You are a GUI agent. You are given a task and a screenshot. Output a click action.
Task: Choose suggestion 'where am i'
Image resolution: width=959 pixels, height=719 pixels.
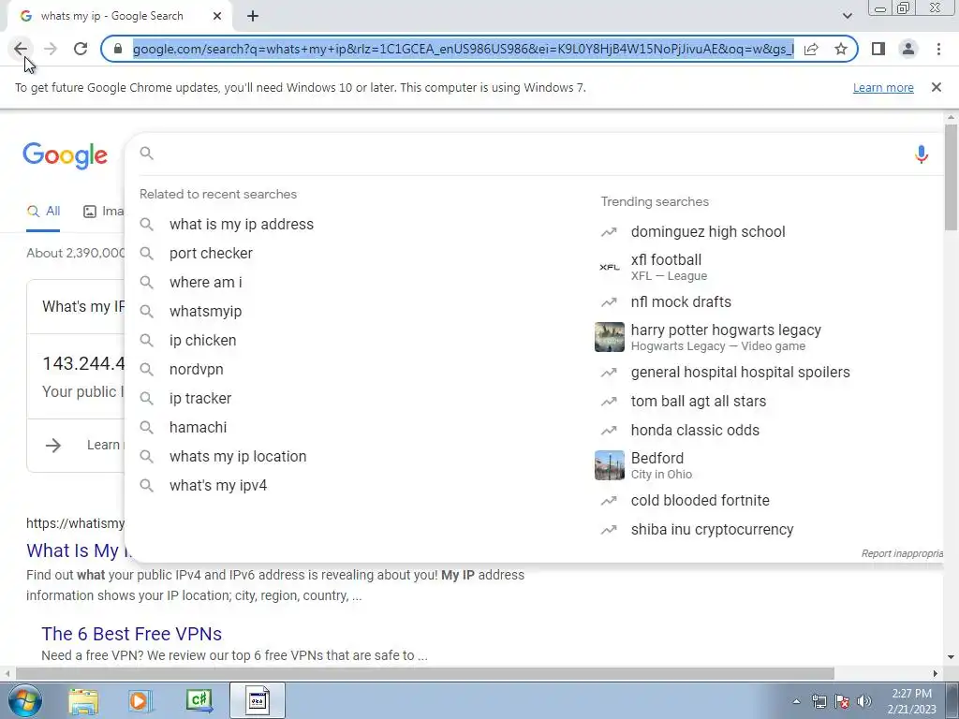(205, 283)
